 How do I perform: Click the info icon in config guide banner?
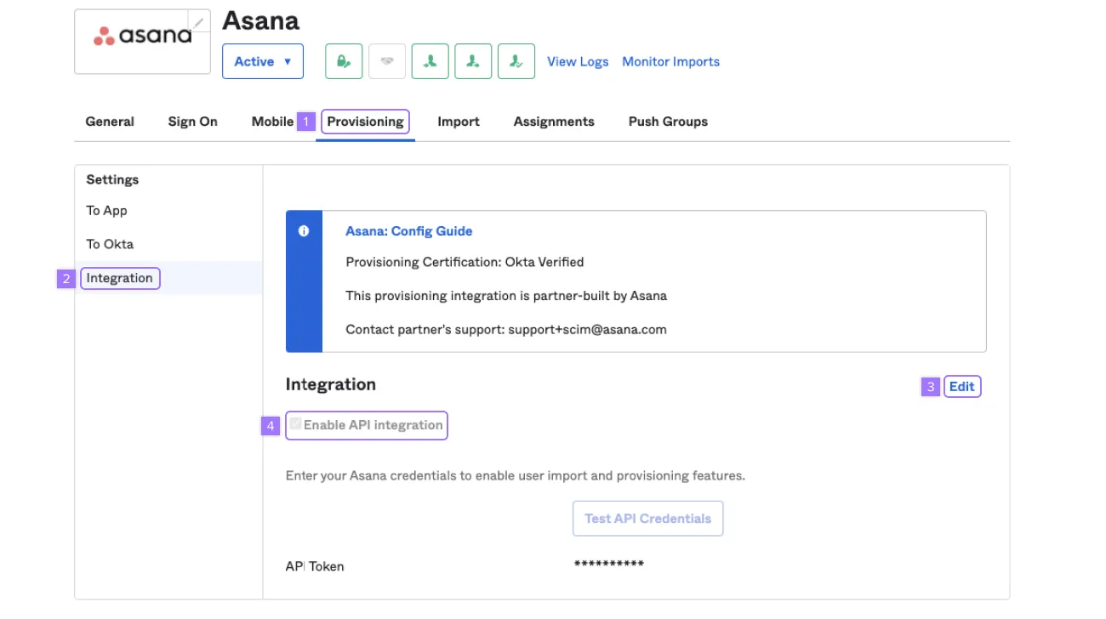point(304,231)
